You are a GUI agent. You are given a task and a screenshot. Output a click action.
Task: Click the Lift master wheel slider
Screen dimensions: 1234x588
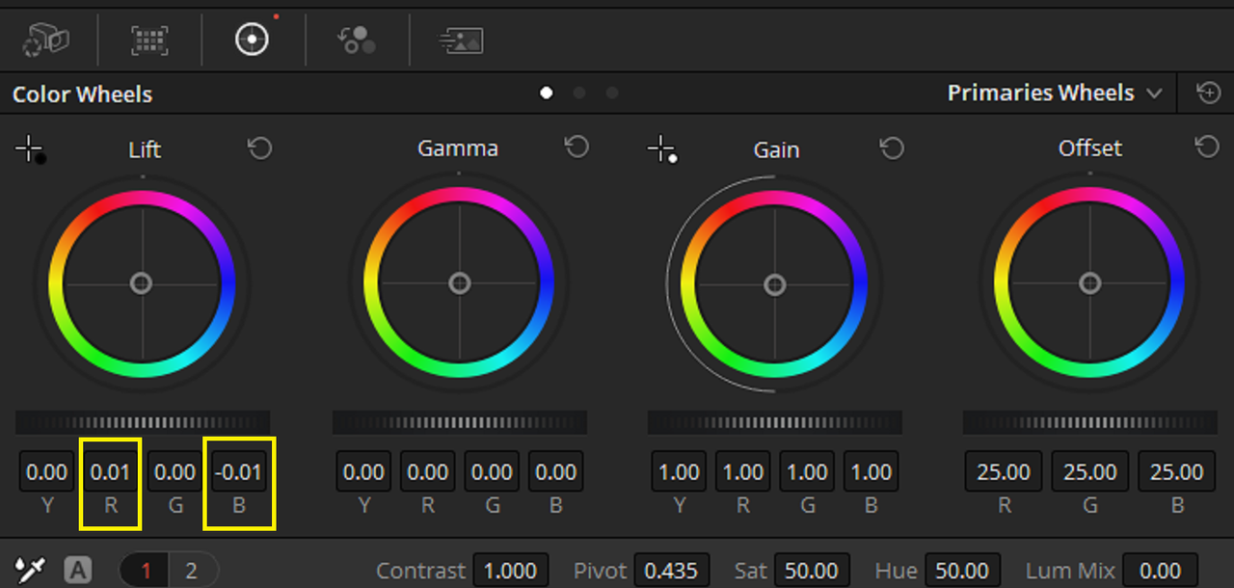[x=143, y=422]
